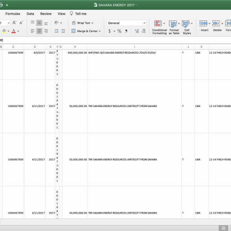The image size is (231, 231).
Task: Decrease font size with the smaller A icon
Action: (x=21, y=23)
